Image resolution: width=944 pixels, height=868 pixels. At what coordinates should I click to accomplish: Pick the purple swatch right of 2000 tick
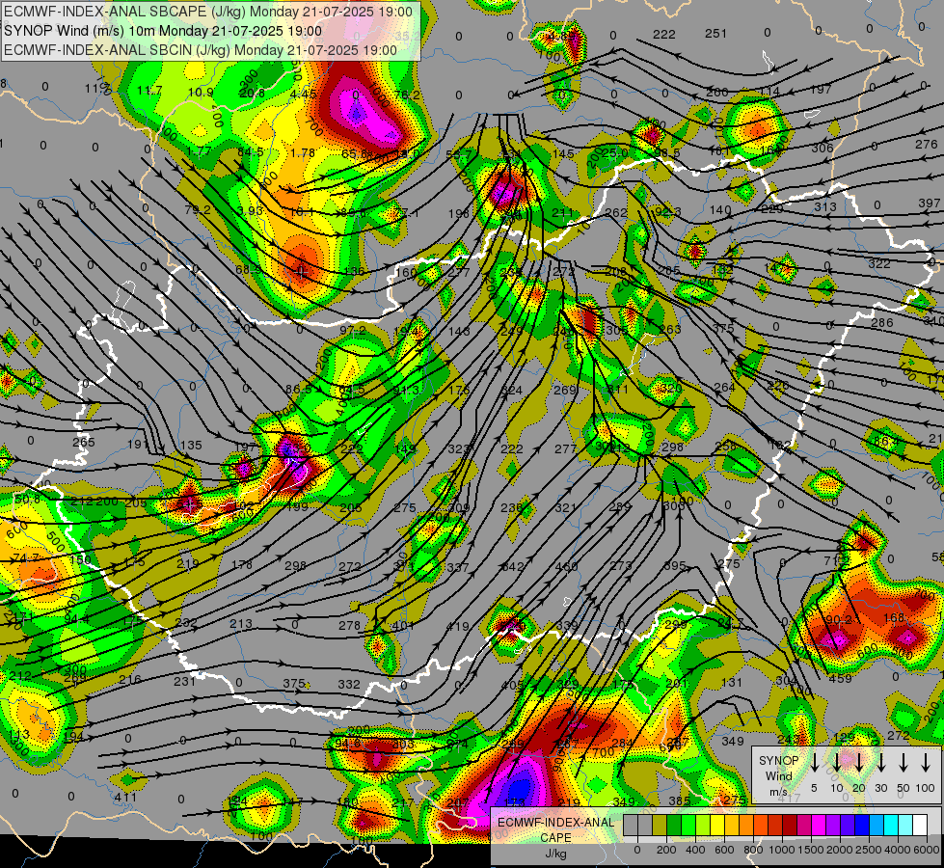pos(847,825)
